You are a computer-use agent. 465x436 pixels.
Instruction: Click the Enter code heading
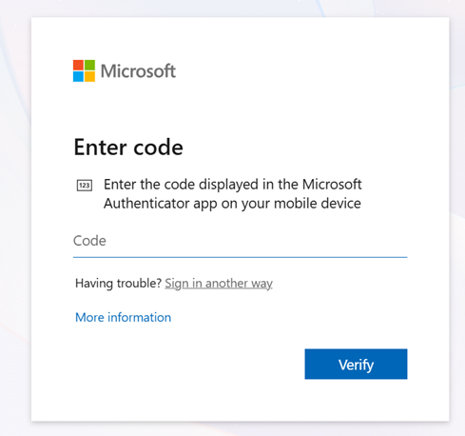point(128,148)
